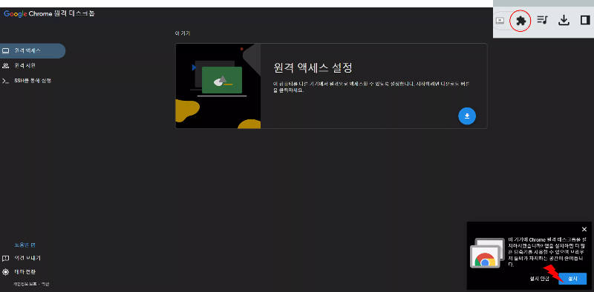Click the remote access setup illustration
Image resolution: width=594 pixels, height=292 pixels.
pos(218,86)
